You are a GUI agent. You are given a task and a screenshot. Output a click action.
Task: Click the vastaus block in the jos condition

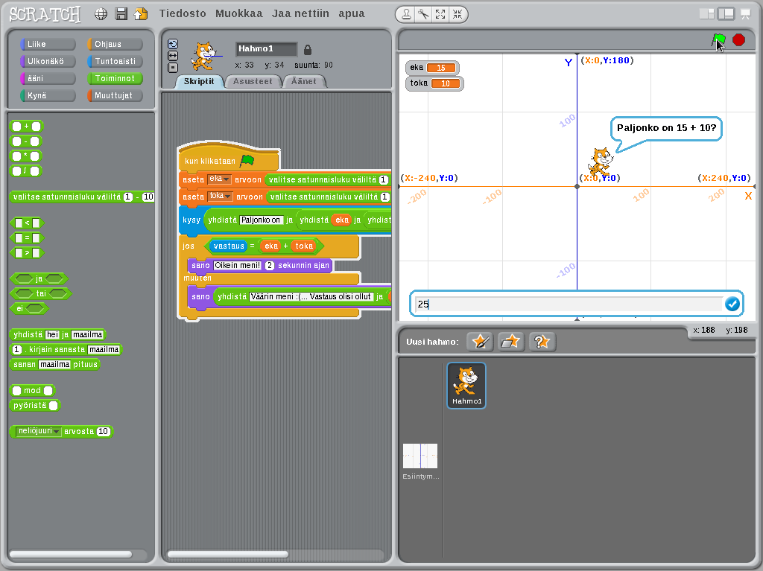tap(229, 246)
